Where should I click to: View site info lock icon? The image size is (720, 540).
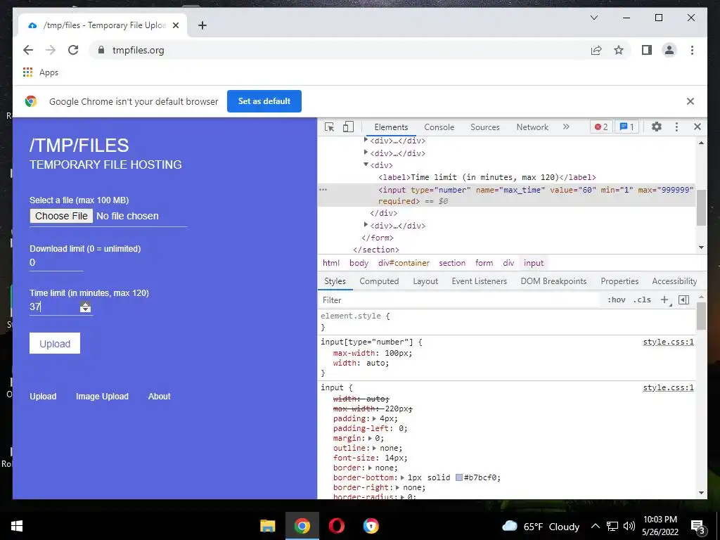[x=101, y=50]
